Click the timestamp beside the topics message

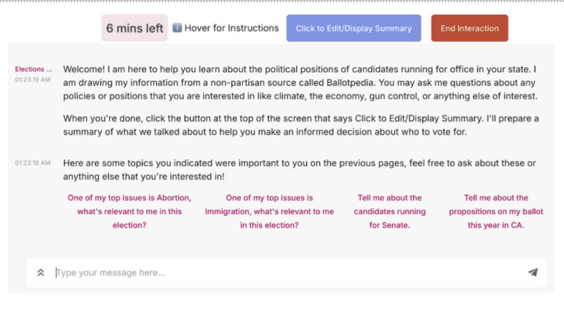tap(33, 163)
